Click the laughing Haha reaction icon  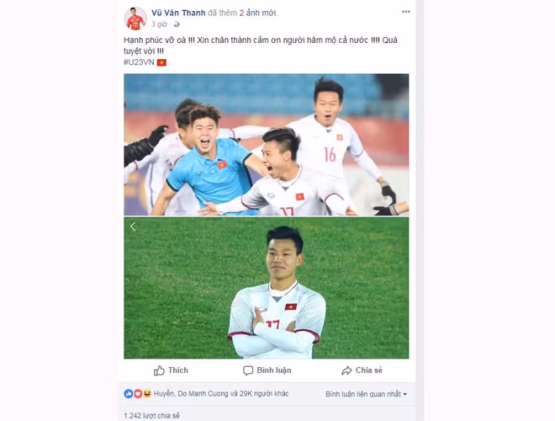(x=147, y=393)
